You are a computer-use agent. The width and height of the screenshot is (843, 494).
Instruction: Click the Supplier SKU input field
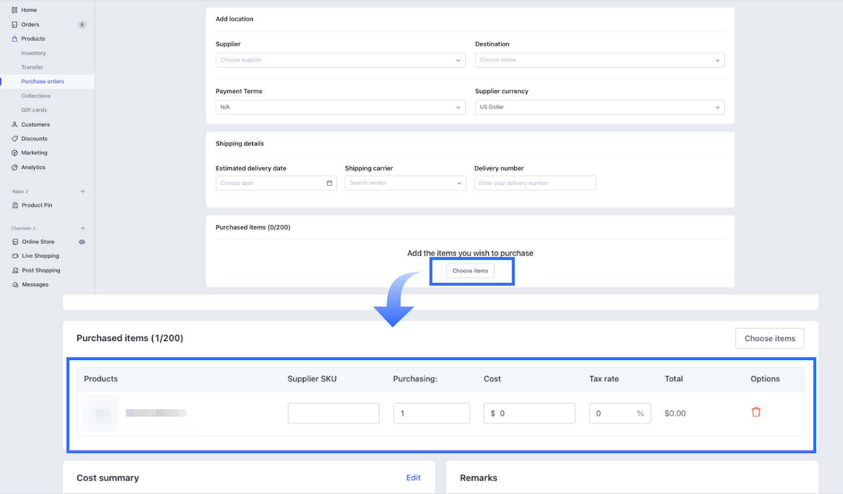(333, 413)
